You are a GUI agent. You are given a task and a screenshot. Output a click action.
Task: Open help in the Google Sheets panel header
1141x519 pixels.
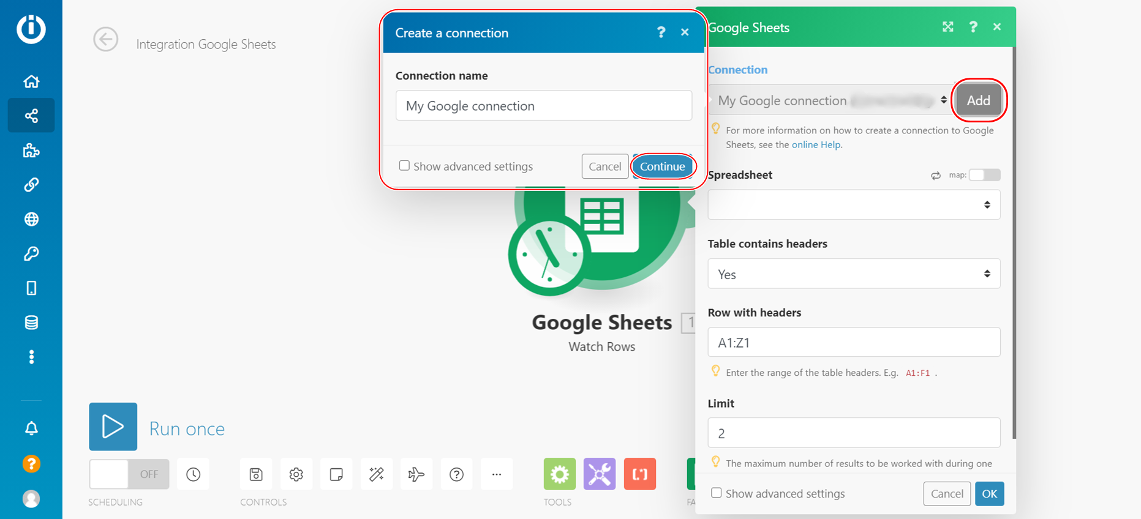973,26
